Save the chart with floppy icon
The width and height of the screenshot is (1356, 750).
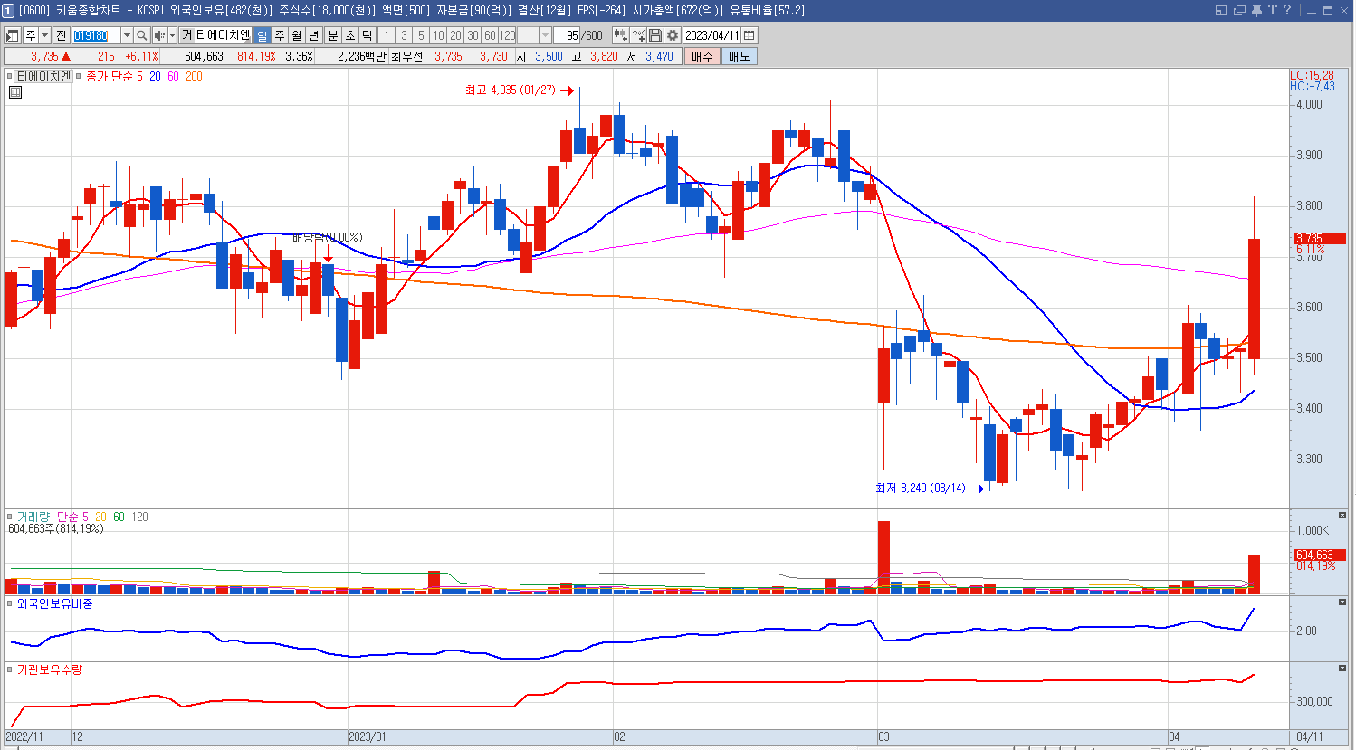pos(655,35)
